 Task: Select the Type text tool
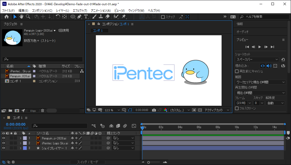pos(86,17)
